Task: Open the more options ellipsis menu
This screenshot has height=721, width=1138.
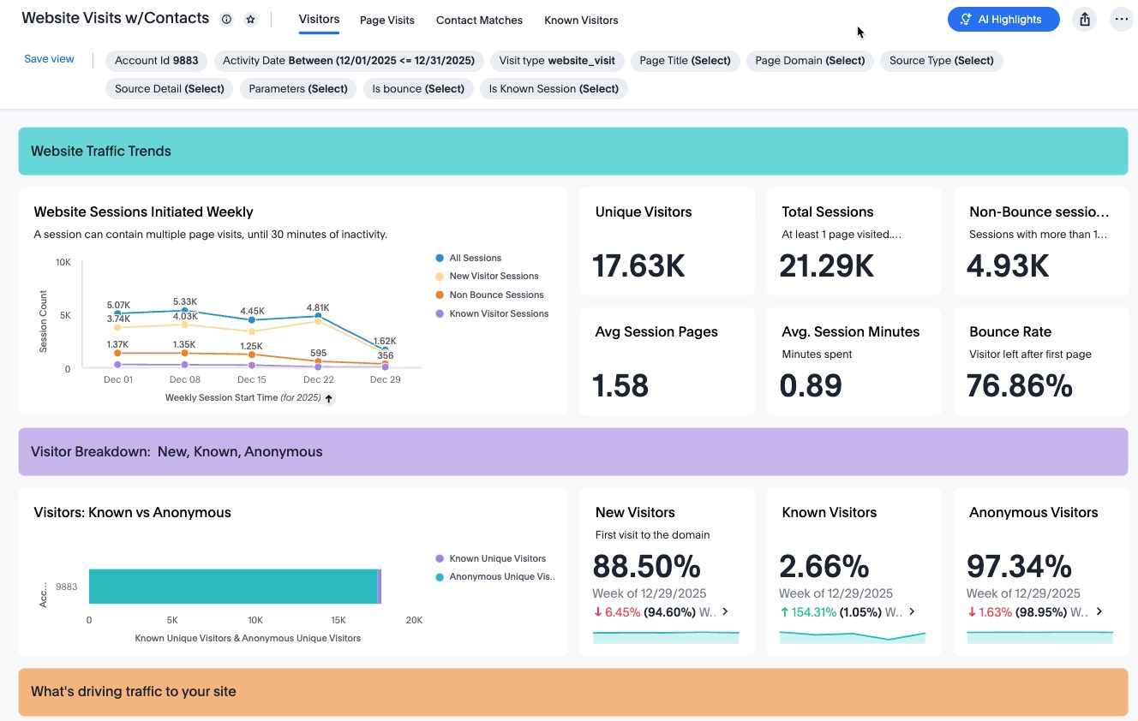Action: tap(1121, 20)
